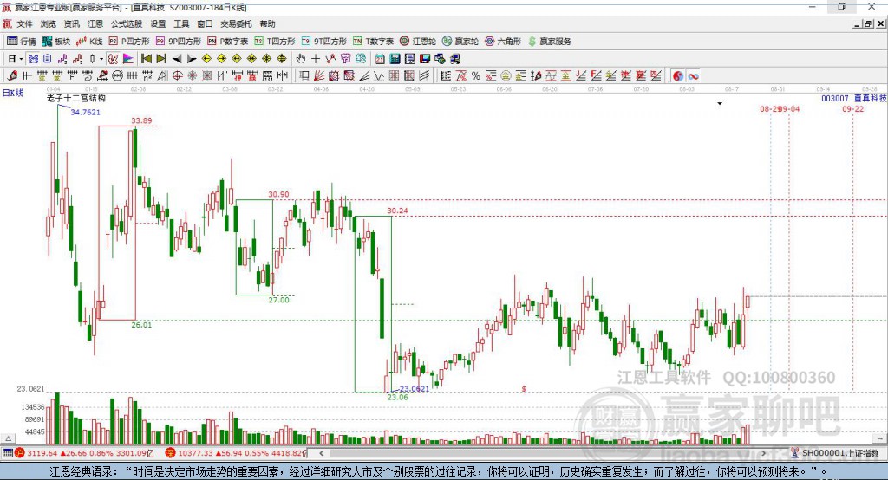
Task: Click the target circle crosshair drawing tool
Action: coord(177,76)
